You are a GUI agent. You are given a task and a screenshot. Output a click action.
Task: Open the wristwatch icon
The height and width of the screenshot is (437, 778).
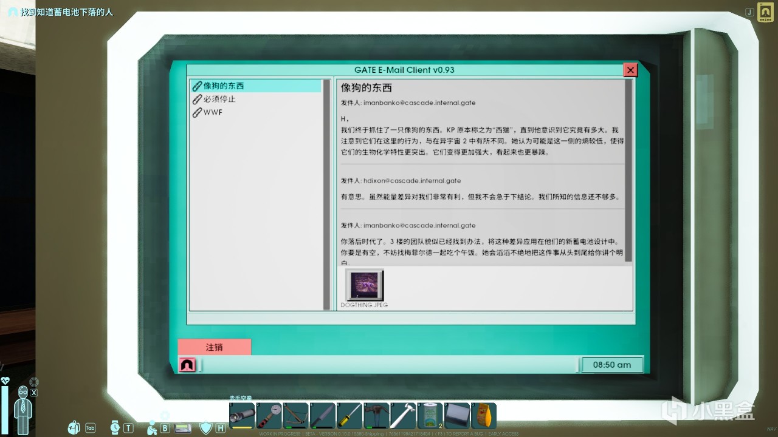tap(115, 427)
